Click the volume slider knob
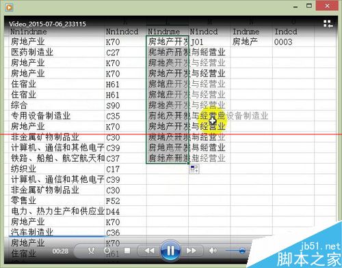 click(242, 251)
